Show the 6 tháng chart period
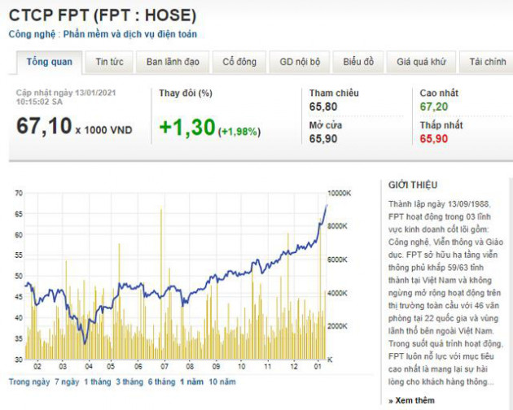Viewport: 513px width, 410px height. click(161, 382)
